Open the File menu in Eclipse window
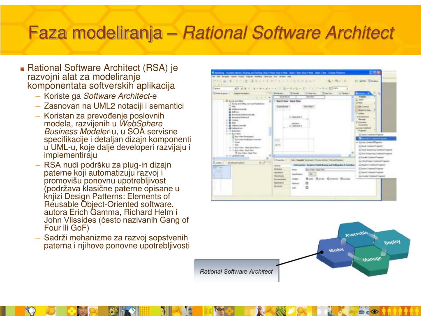Image resolution: width=421 pixels, height=316 pixels. coord(213,77)
